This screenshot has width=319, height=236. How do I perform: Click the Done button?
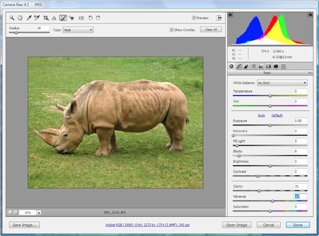click(298, 225)
